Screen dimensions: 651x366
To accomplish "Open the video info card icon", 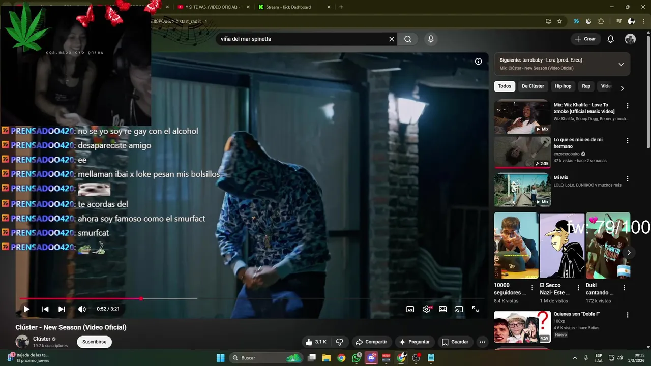I will [x=478, y=62].
